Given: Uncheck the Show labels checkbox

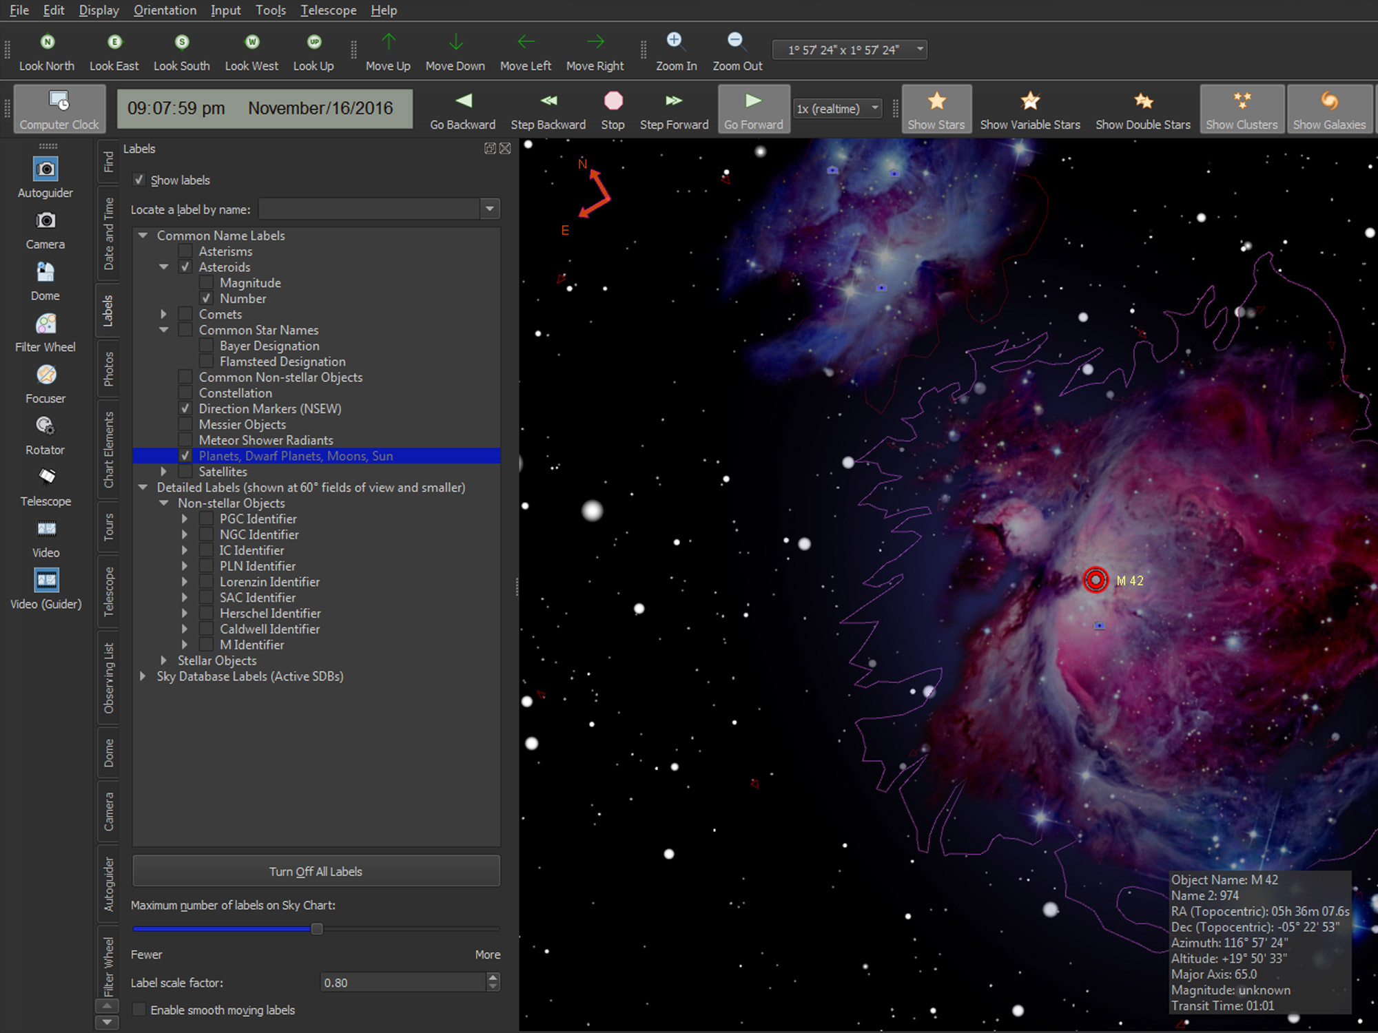Looking at the screenshot, I should [139, 179].
